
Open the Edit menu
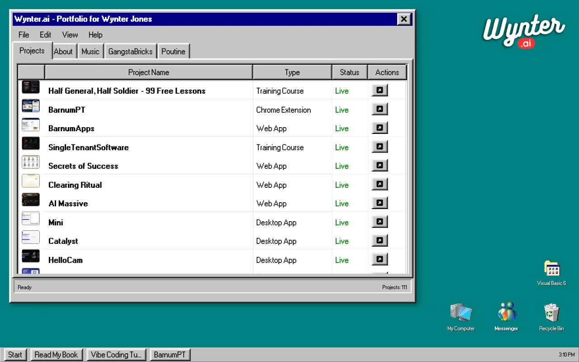pyautogui.click(x=45, y=35)
